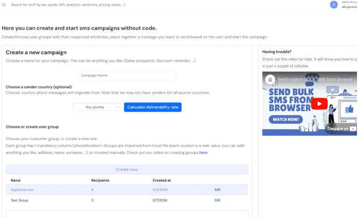Click the 11/3/2024 date cell
Viewport: 362px width, 218px height.
coord(160,189)
